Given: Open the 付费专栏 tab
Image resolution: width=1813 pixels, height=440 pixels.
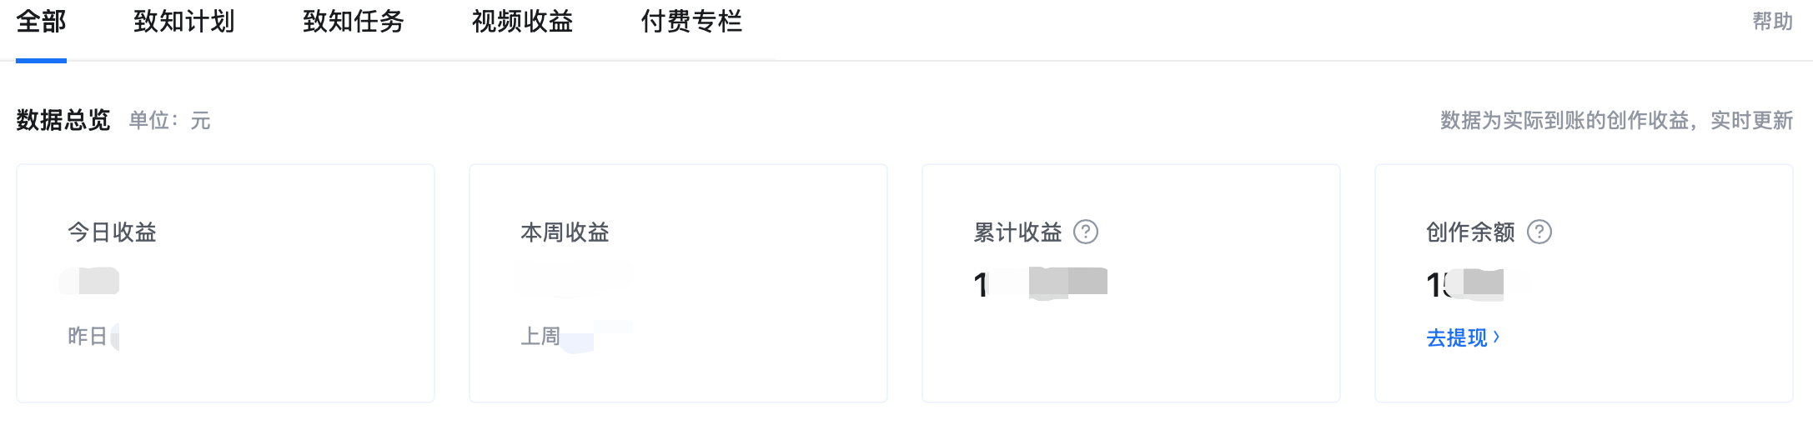Looking at the screenshot, I should tap(691, 22).
